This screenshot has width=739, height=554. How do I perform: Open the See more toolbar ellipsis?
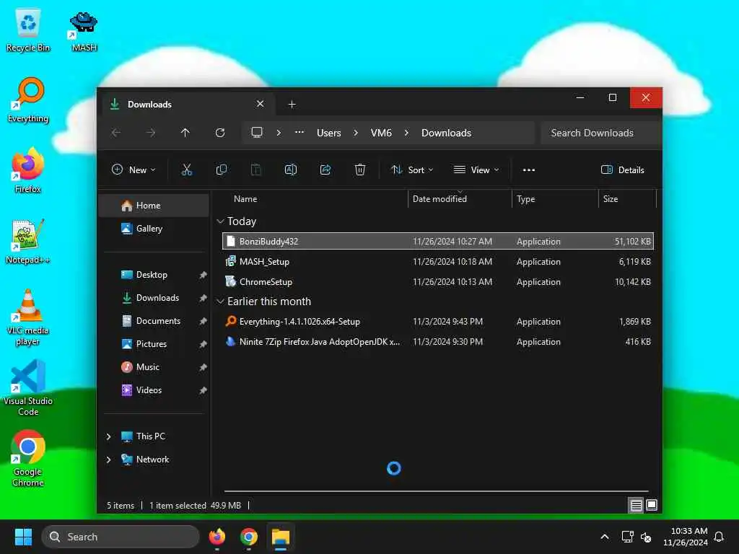[x=529, y=170]
